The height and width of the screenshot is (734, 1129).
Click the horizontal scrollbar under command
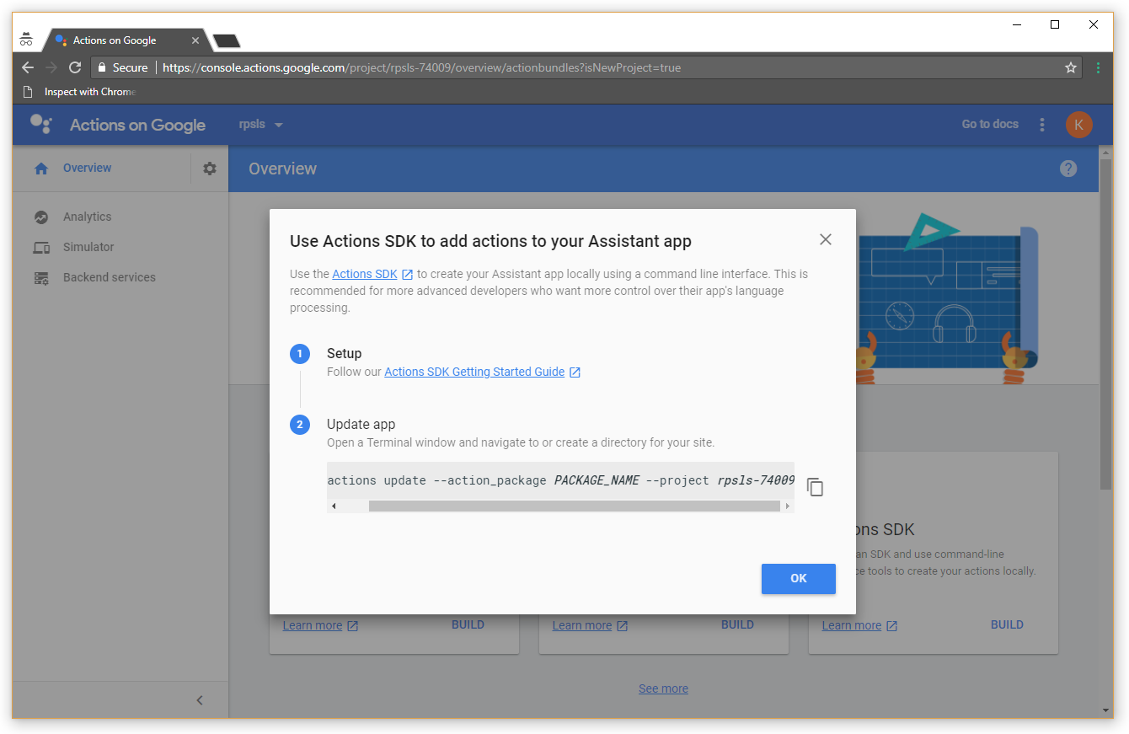(574, 506)
